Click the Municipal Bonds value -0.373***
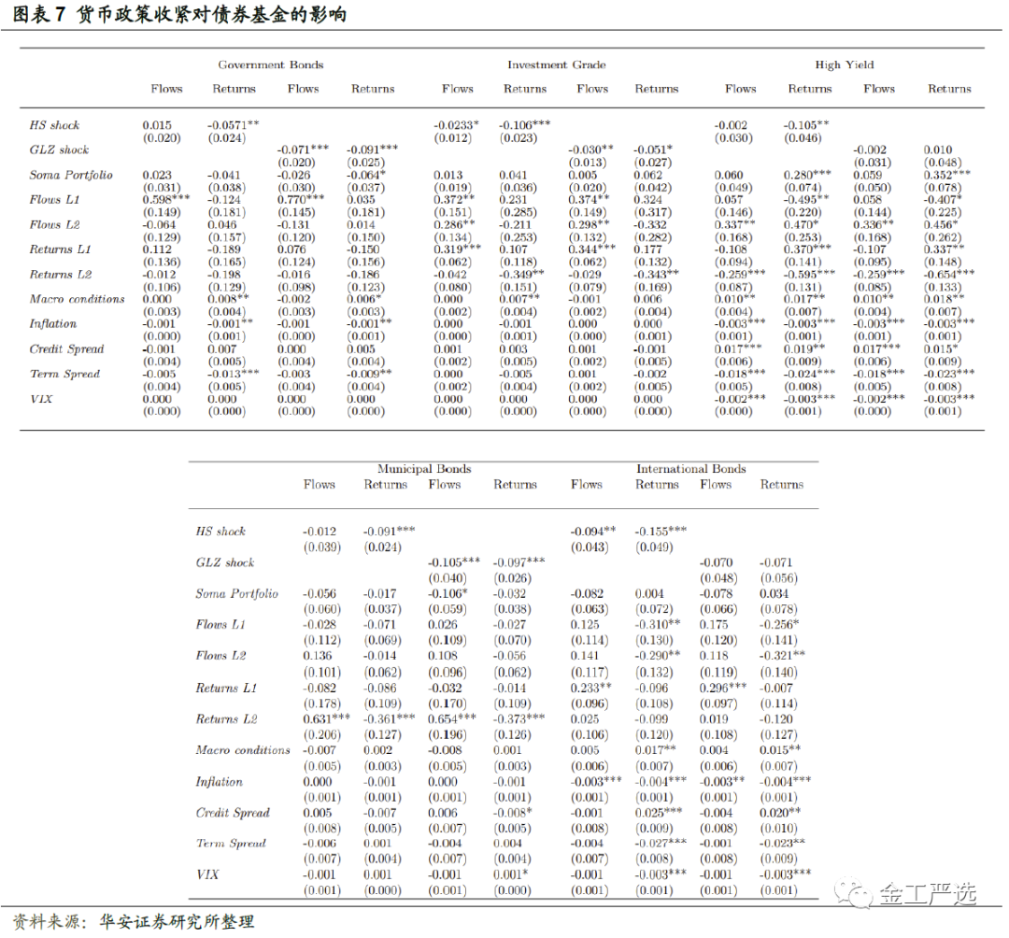This screenshot has width=1009, height=938. (519, 718)
